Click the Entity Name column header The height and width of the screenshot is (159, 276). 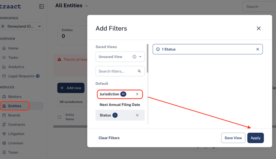[x=70, y=117]
